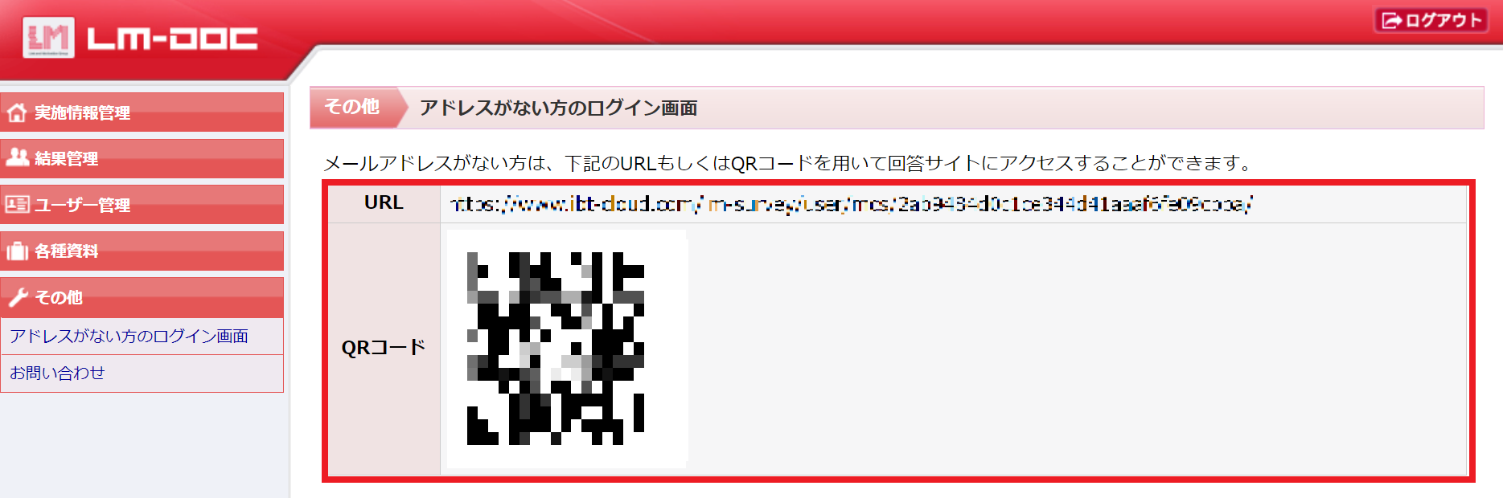Click the survey URL text
1503x498 pixels.
point(851,204)
